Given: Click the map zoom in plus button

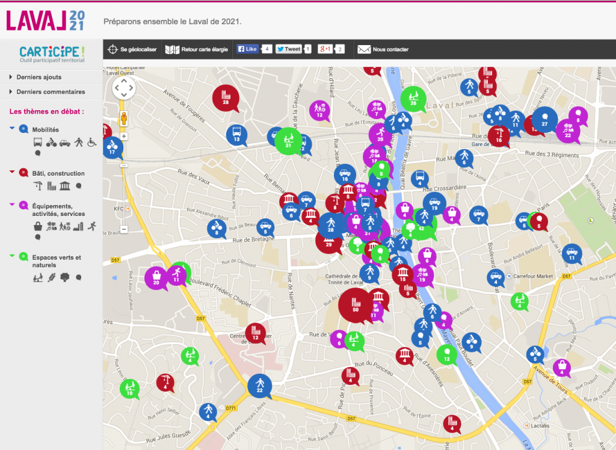Looking at the screenshot, I should [124, 136].
